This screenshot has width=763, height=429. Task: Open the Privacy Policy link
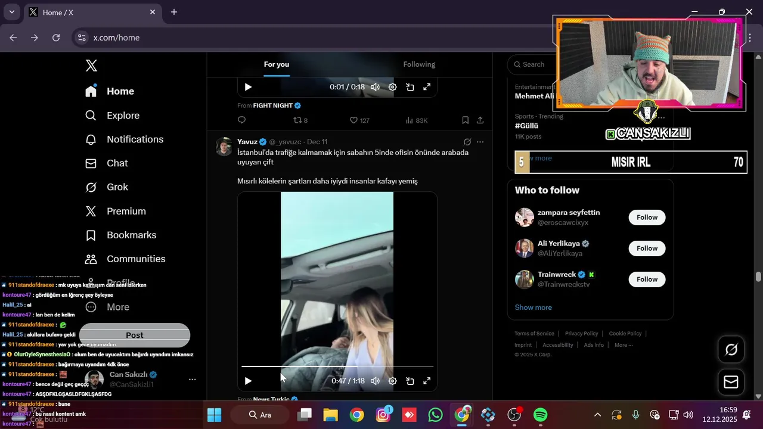[581, 334]
